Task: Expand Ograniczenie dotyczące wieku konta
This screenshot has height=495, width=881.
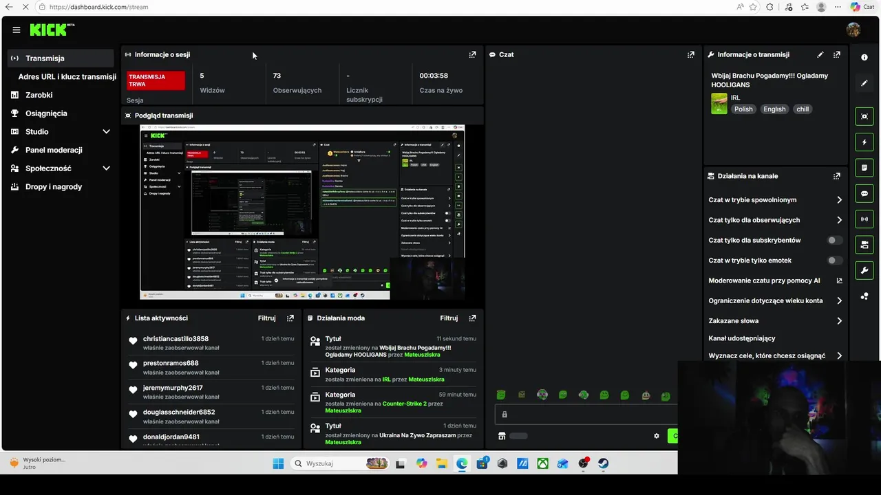Action: click(839, 300)
